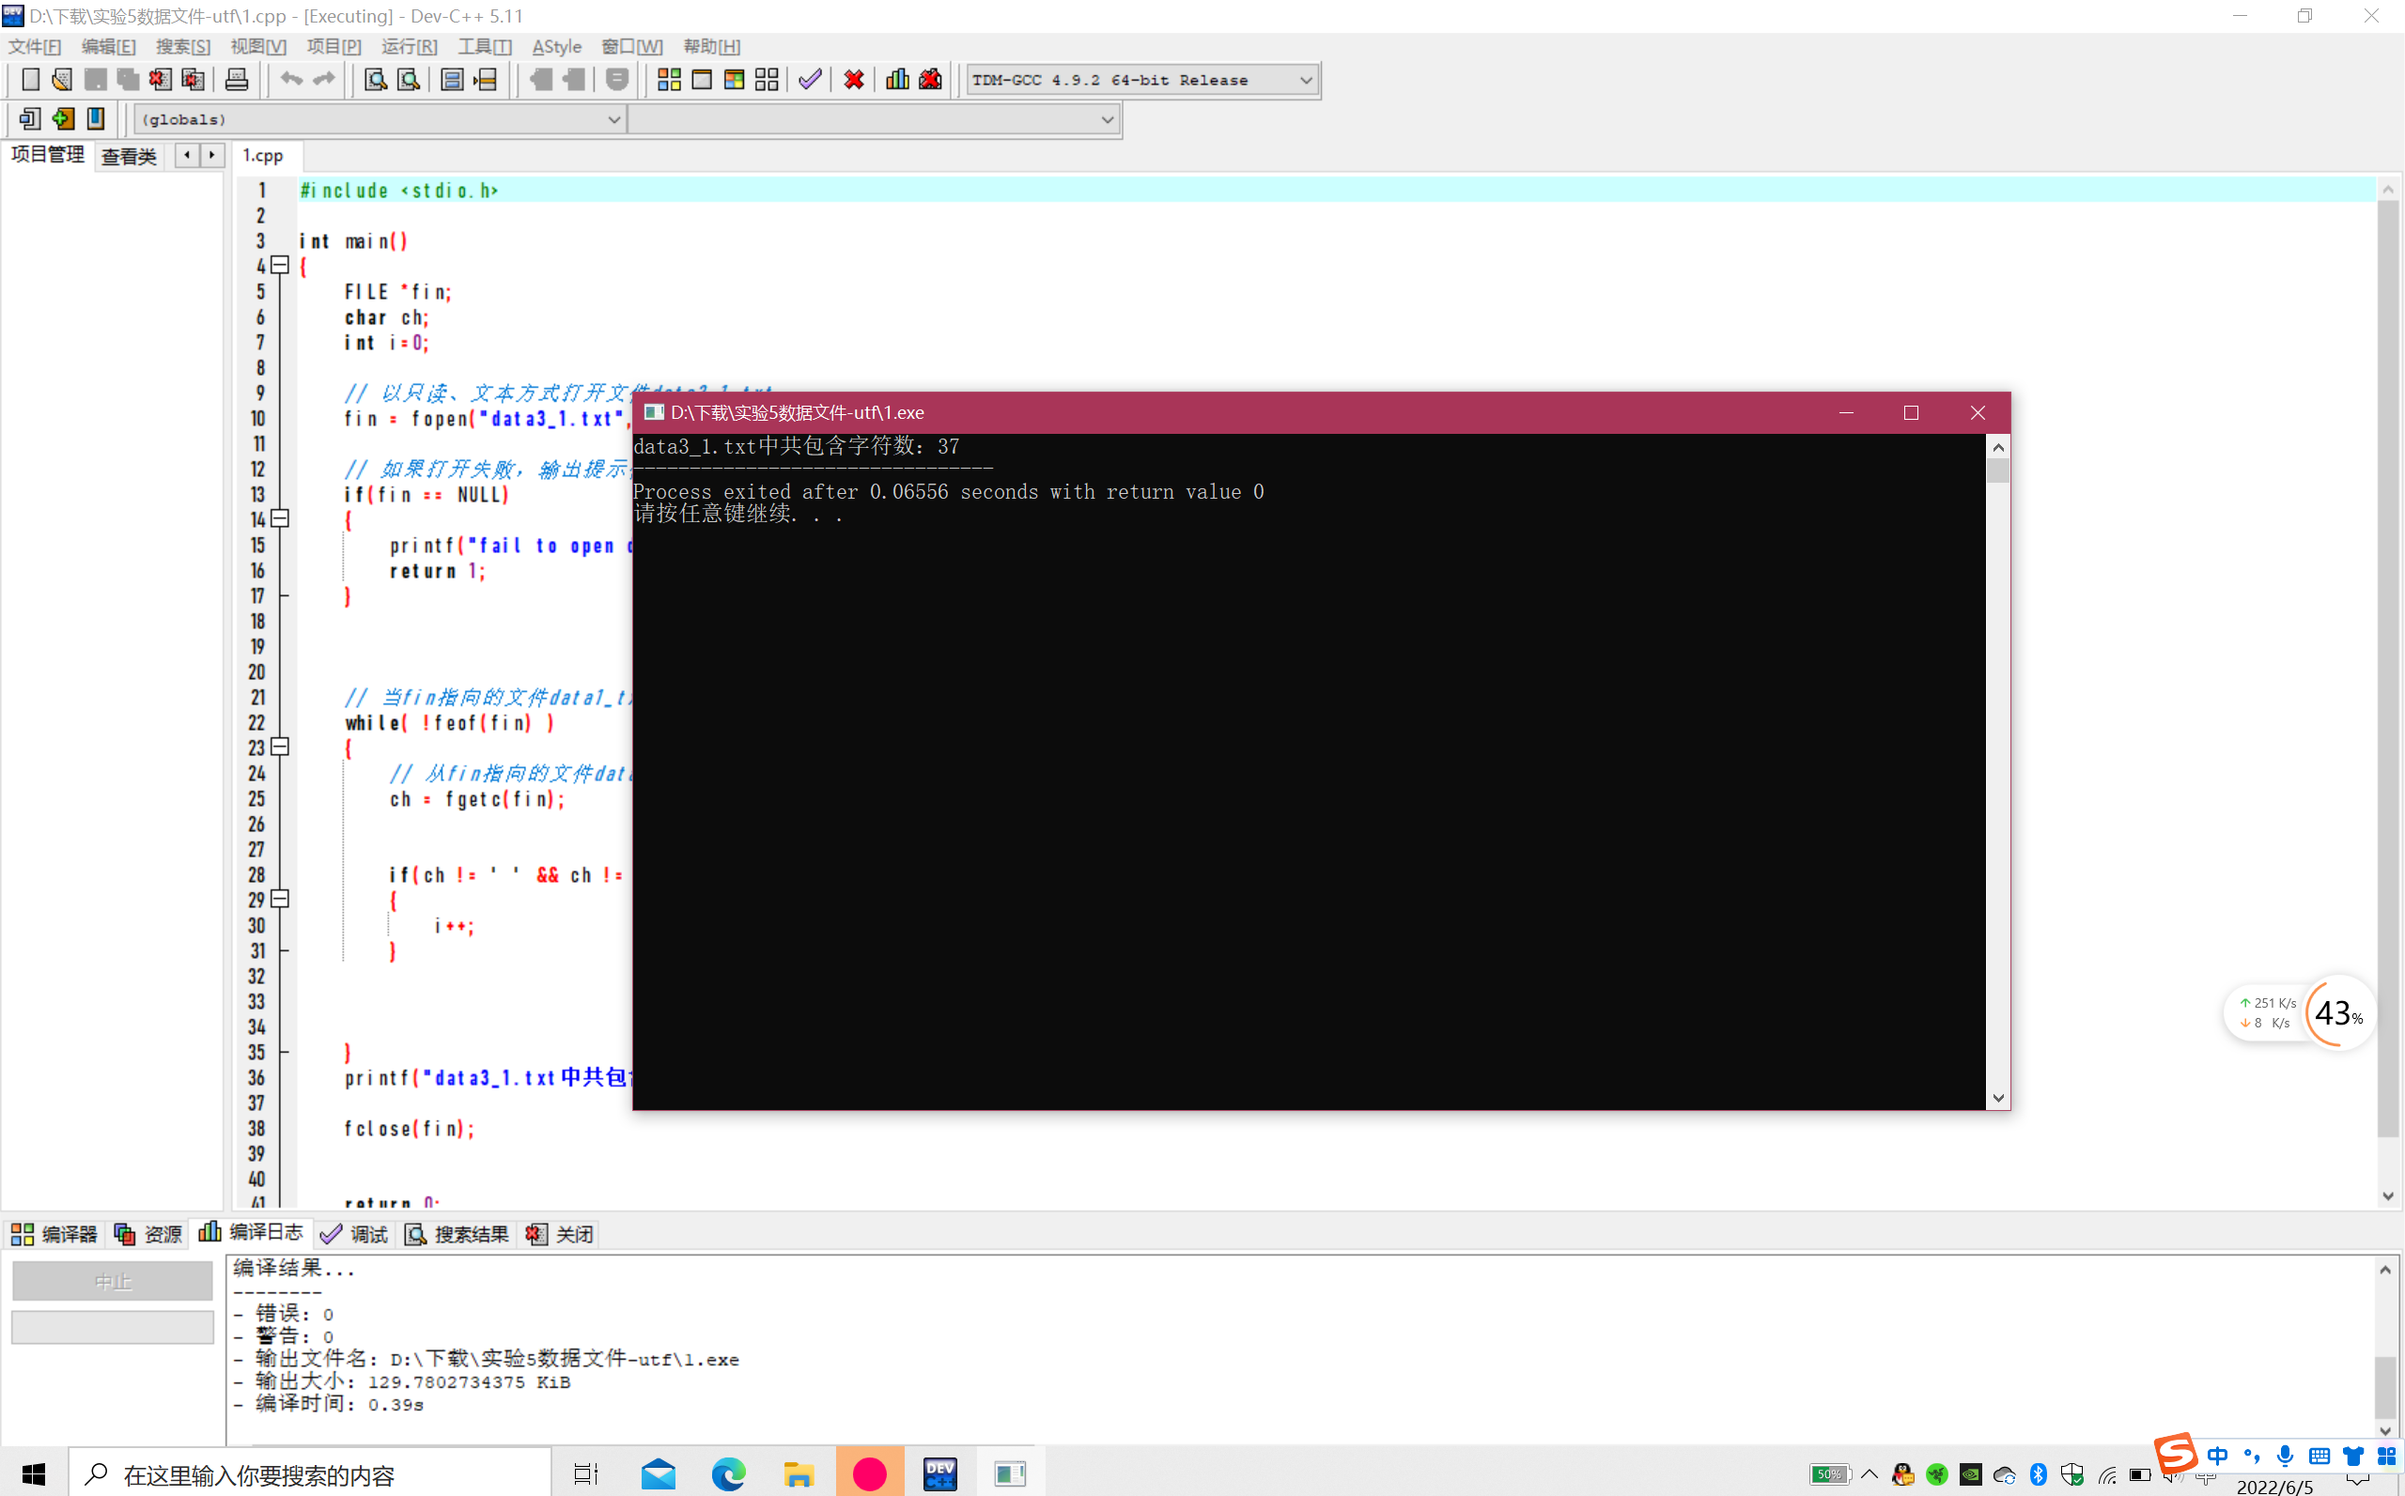Open the empty function list dropdown
Viewport: 2405px width, 1496px height.
(1107, 119)
